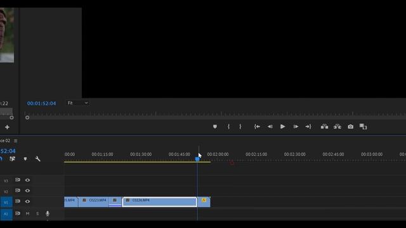Viewport: 406px width, 228px height.
Task: Click the Extract button
Action: [x=337, y=127]
